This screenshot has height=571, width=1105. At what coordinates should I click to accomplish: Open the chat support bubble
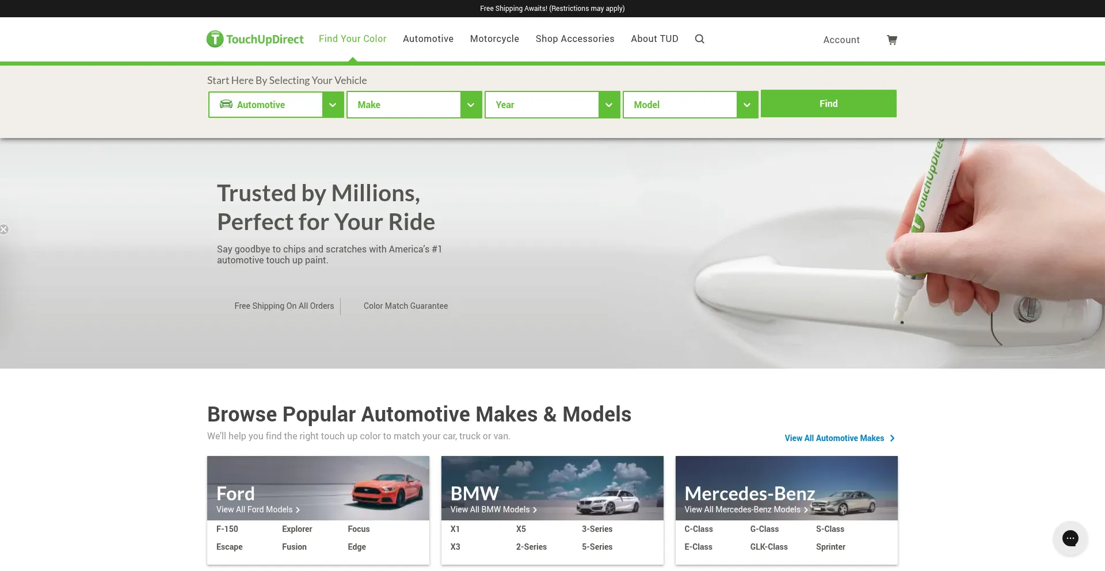(x=1070, y=538)
